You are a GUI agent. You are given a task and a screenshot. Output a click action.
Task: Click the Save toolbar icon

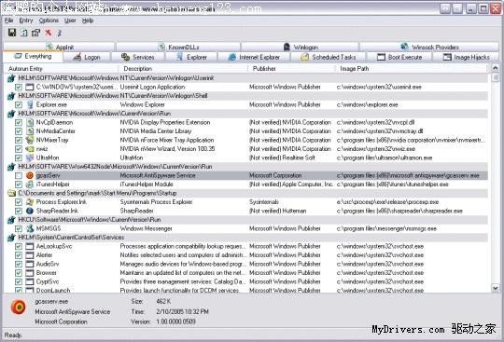(12, 33)
